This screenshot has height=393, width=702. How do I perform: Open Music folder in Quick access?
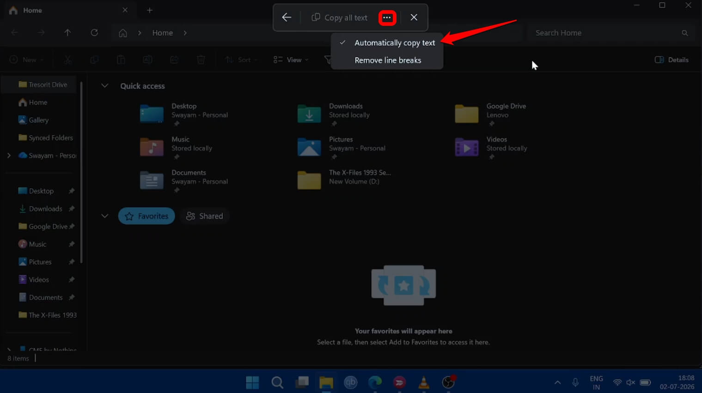[x=177, y=147]
